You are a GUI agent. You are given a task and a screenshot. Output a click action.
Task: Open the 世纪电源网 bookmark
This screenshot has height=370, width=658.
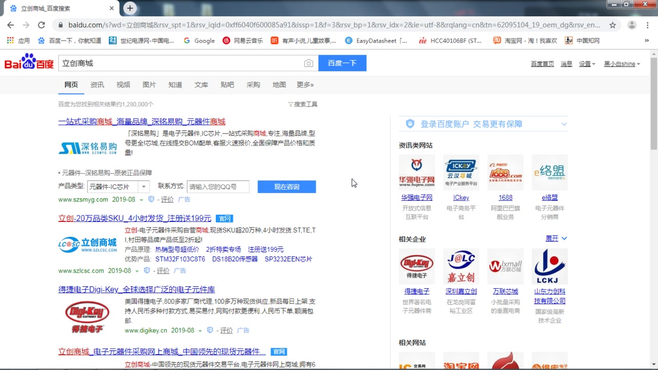click(x=142, y=41)
